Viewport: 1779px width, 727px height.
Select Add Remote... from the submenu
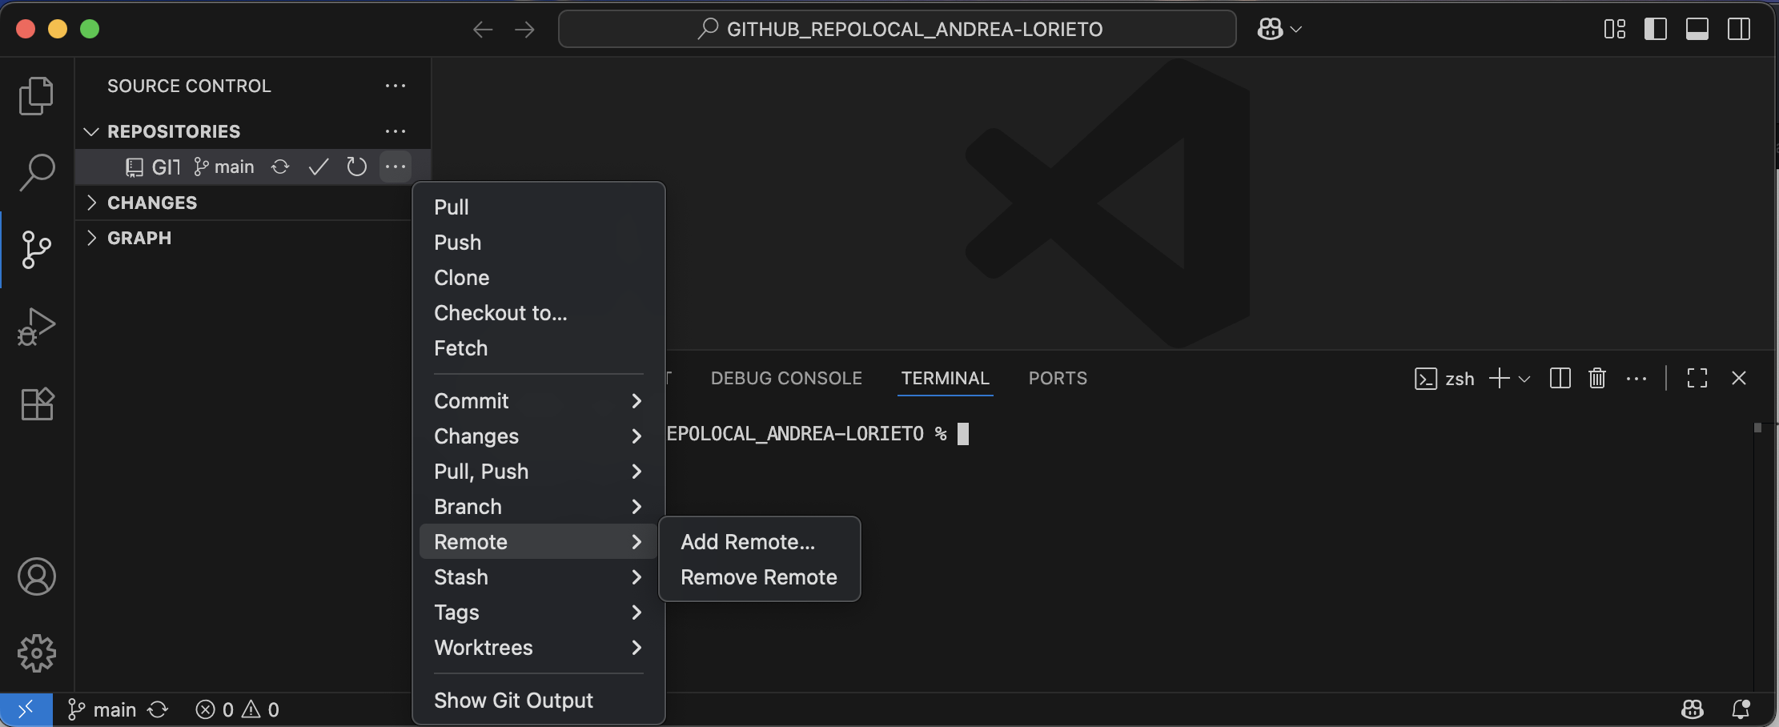pyautogui.click(x=747, y=542)
